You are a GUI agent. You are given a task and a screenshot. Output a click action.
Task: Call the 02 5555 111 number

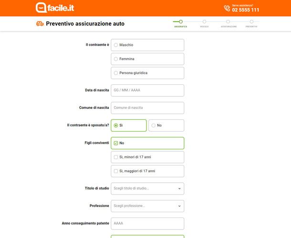pos(246,10)
